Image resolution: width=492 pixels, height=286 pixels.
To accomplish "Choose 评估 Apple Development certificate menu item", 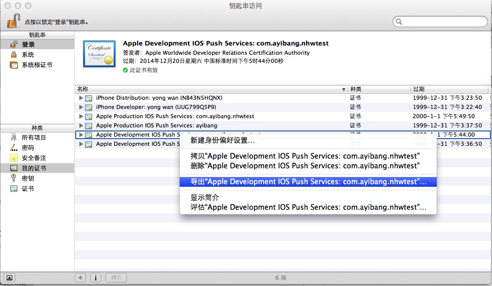I will coord(308,207).
